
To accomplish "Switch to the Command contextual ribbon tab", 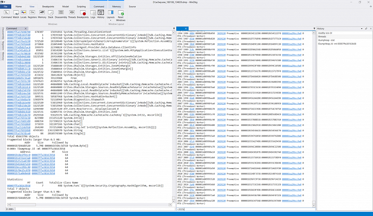I will coord(99,7).
